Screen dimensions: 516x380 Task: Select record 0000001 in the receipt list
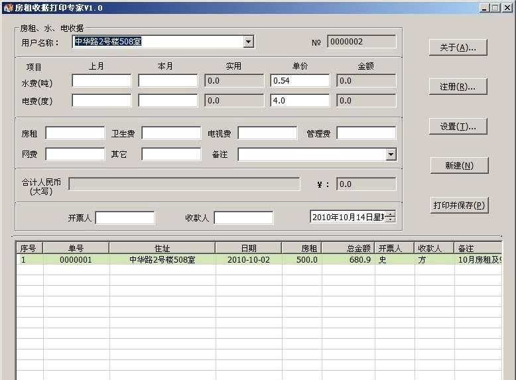click(76, 260)
